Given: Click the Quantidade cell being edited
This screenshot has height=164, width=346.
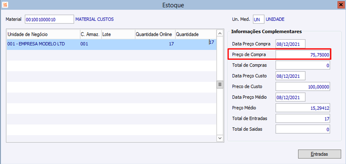Looking at the screenshot, I should [195, 44].
